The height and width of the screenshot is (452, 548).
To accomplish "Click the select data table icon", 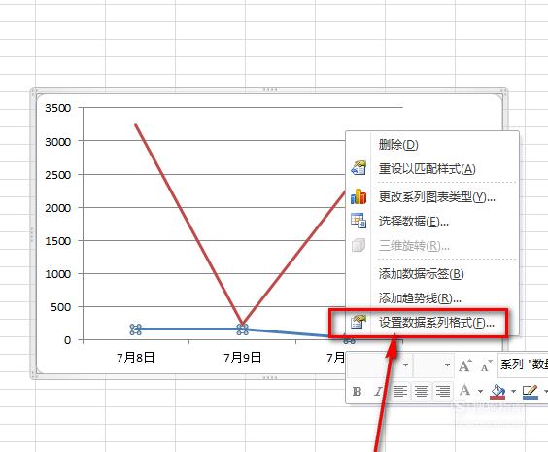I will 359,221.
